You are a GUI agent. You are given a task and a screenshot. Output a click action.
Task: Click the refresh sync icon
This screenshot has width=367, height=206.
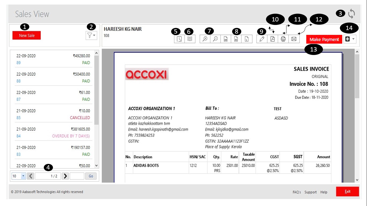351,14
